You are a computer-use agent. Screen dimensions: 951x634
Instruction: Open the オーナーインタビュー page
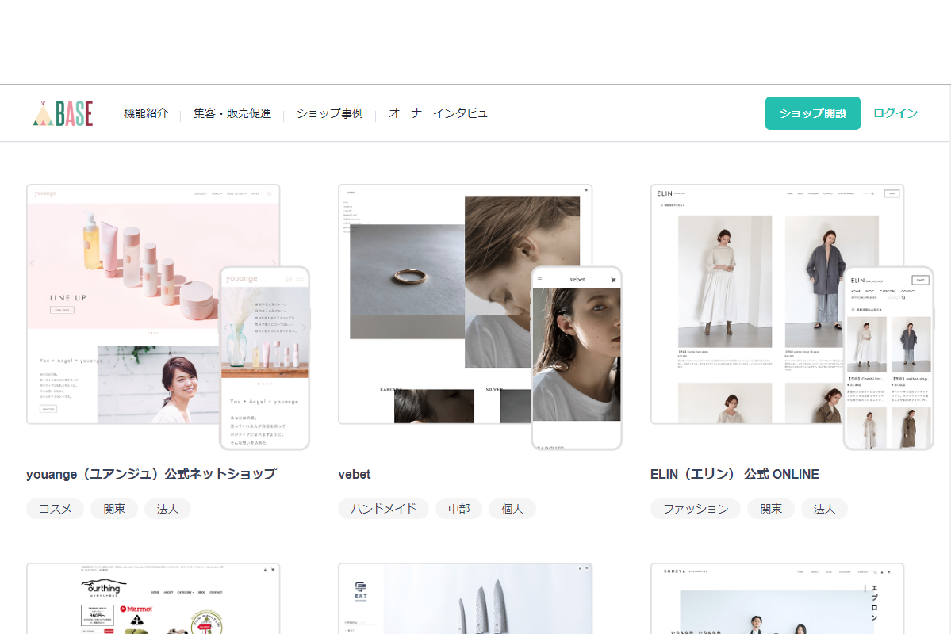pyautogui.click(x=444, y=113)
